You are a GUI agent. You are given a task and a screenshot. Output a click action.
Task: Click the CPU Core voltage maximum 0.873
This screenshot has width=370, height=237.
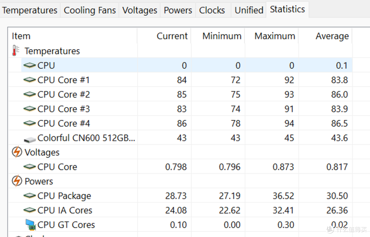[x=283, y=167]
